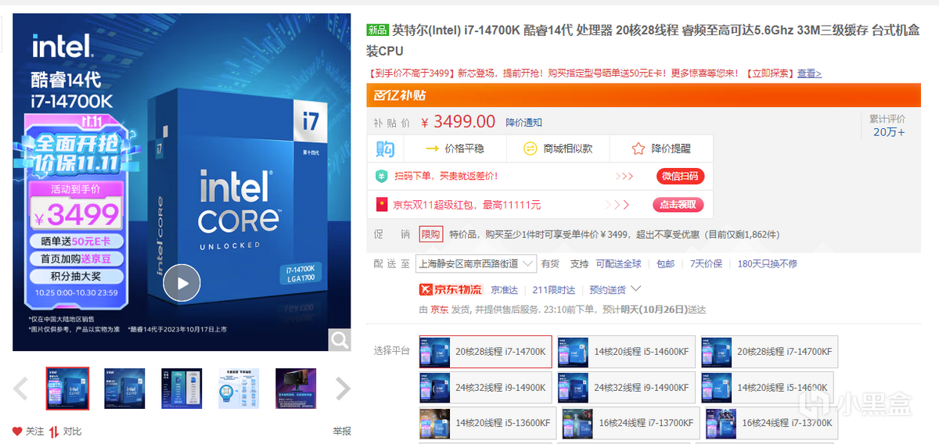Open the image magnifier search icon
Screen dimensions: 939x444
click(339, 339)
